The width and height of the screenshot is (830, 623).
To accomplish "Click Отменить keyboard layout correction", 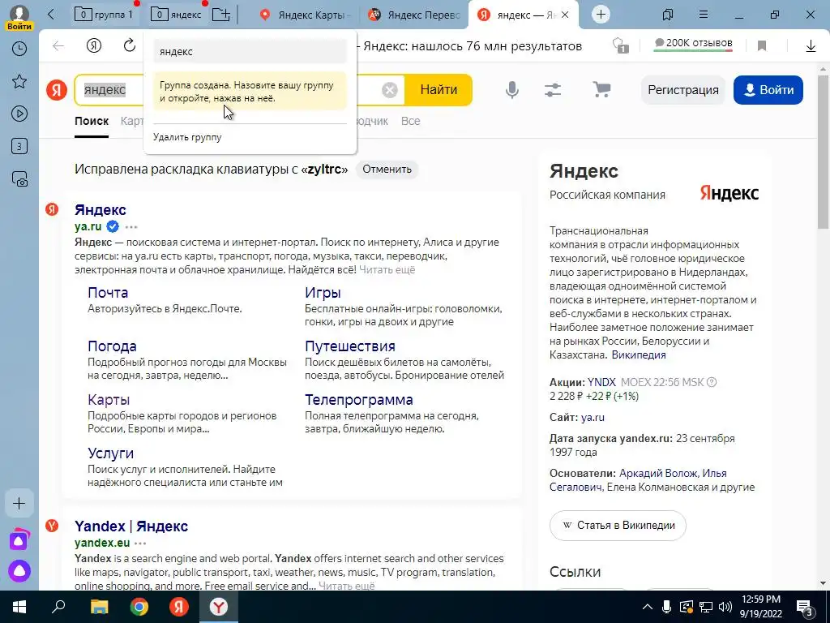I will [x=387, y=170].
